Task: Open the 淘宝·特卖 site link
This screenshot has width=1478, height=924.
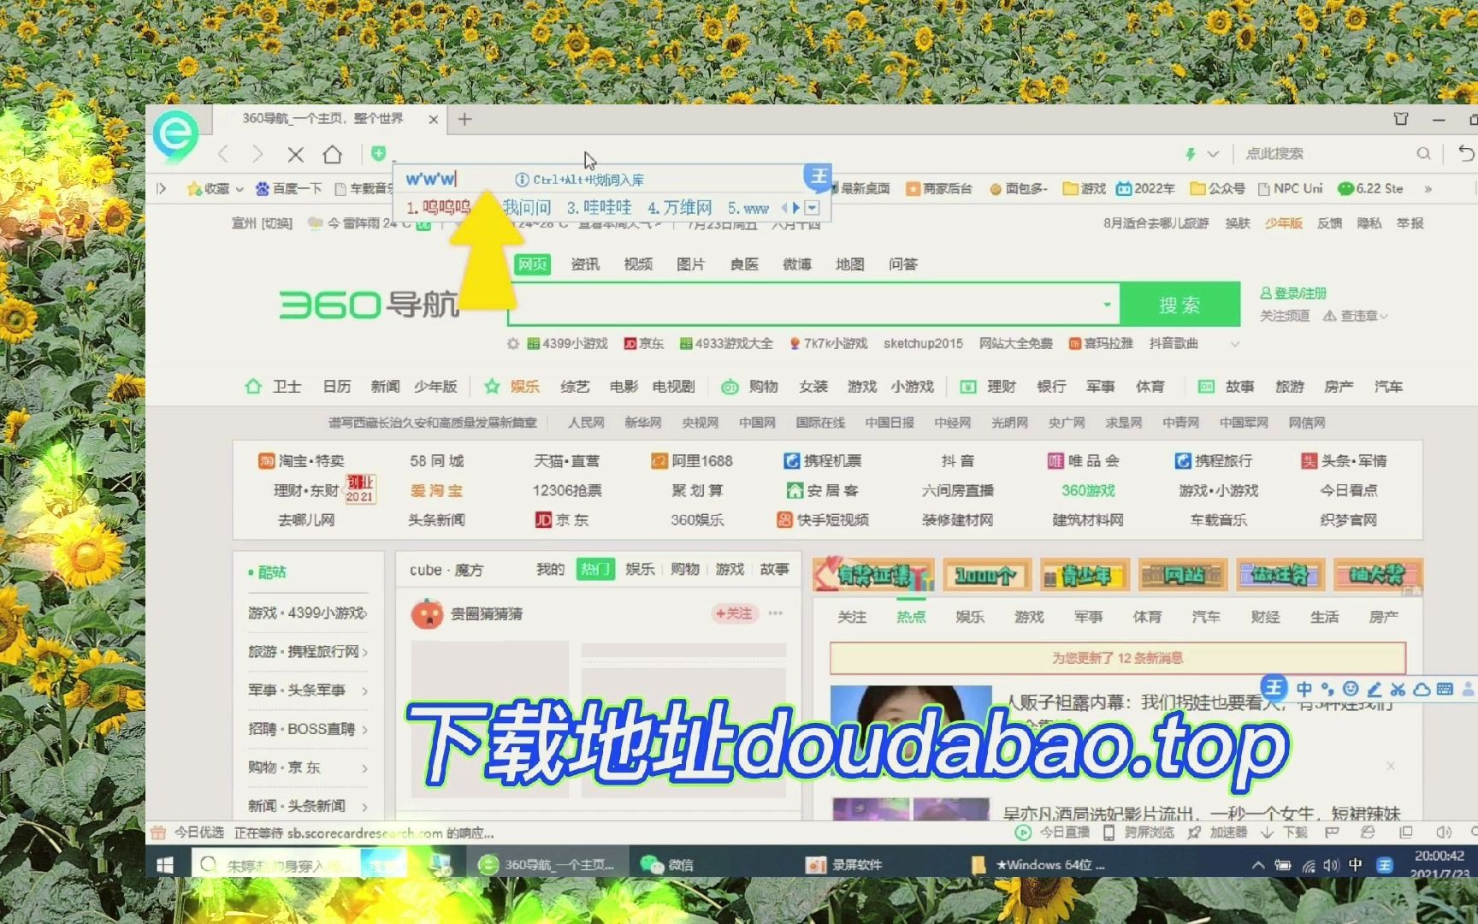Action: pos(301,460)
